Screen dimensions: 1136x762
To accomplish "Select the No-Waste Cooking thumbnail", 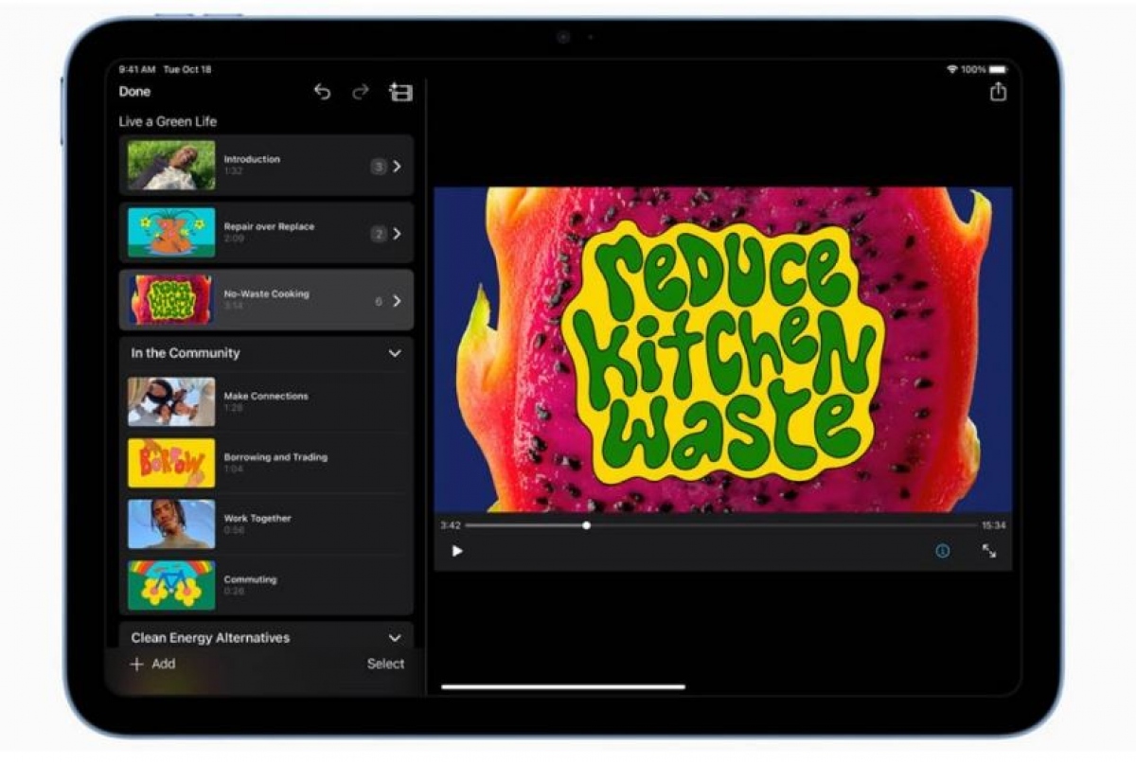I will tap(171, 300).
